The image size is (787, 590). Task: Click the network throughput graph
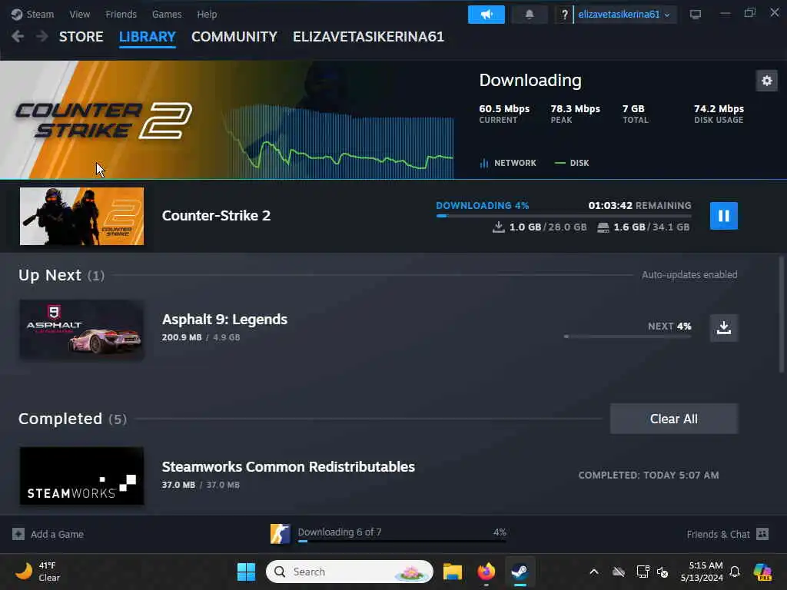tap(337, 141)
